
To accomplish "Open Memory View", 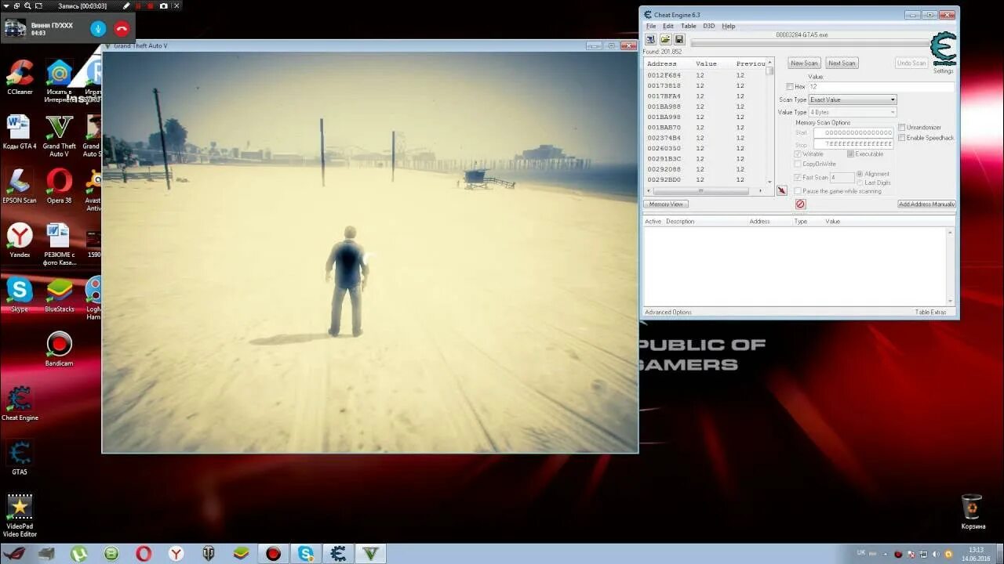I will 666,204.
